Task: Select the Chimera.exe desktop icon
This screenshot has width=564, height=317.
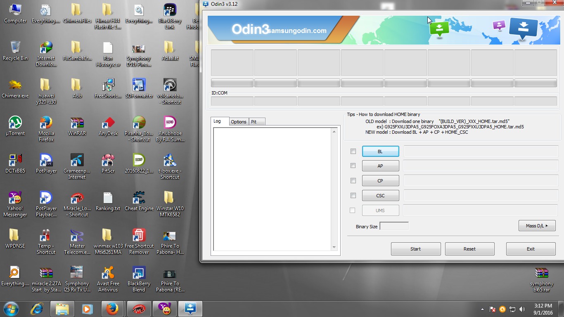Action: [x=15, y=88]
